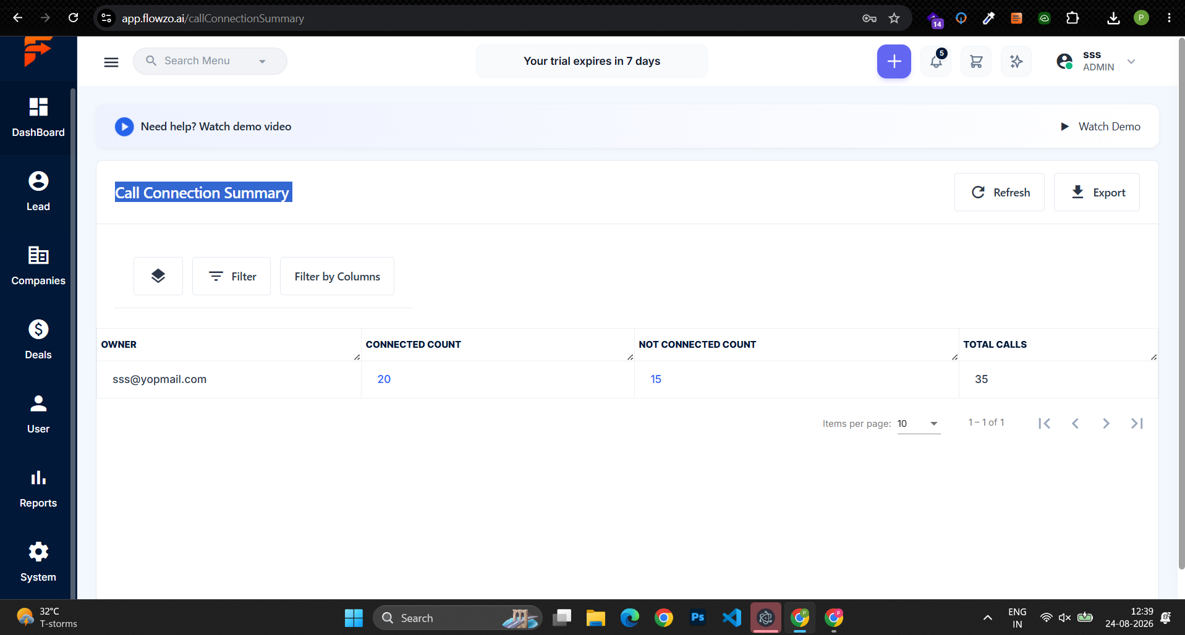The width and height of the screenshot is (1185, 635).
Task: Open Microsoft Edge from the taskbar
Action: pyautogui.click(x=630, y=618)
